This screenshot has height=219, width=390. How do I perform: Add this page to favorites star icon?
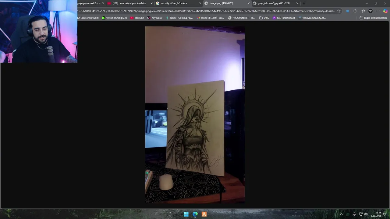pyautogui.click(x=339, y=11)
